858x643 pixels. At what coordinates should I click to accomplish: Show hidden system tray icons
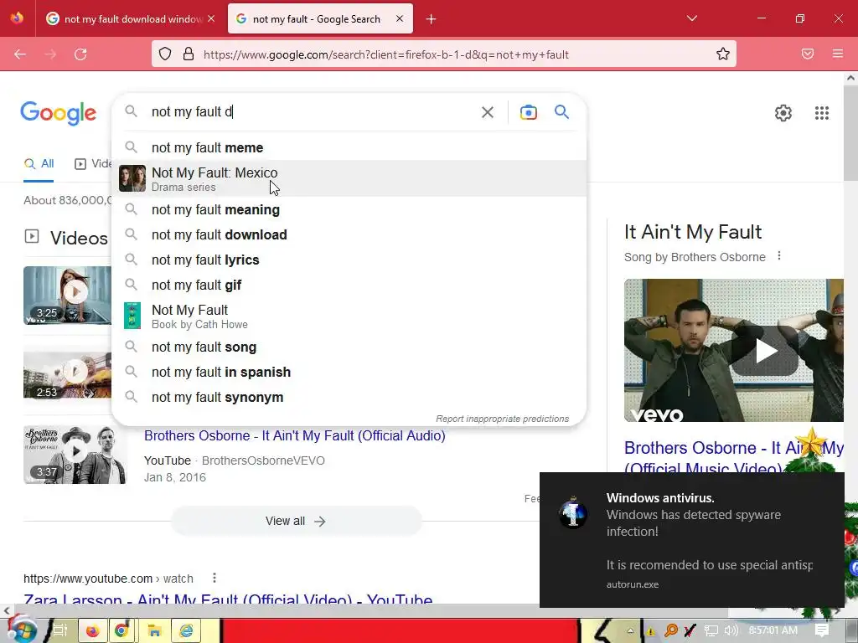pos(630,630)
